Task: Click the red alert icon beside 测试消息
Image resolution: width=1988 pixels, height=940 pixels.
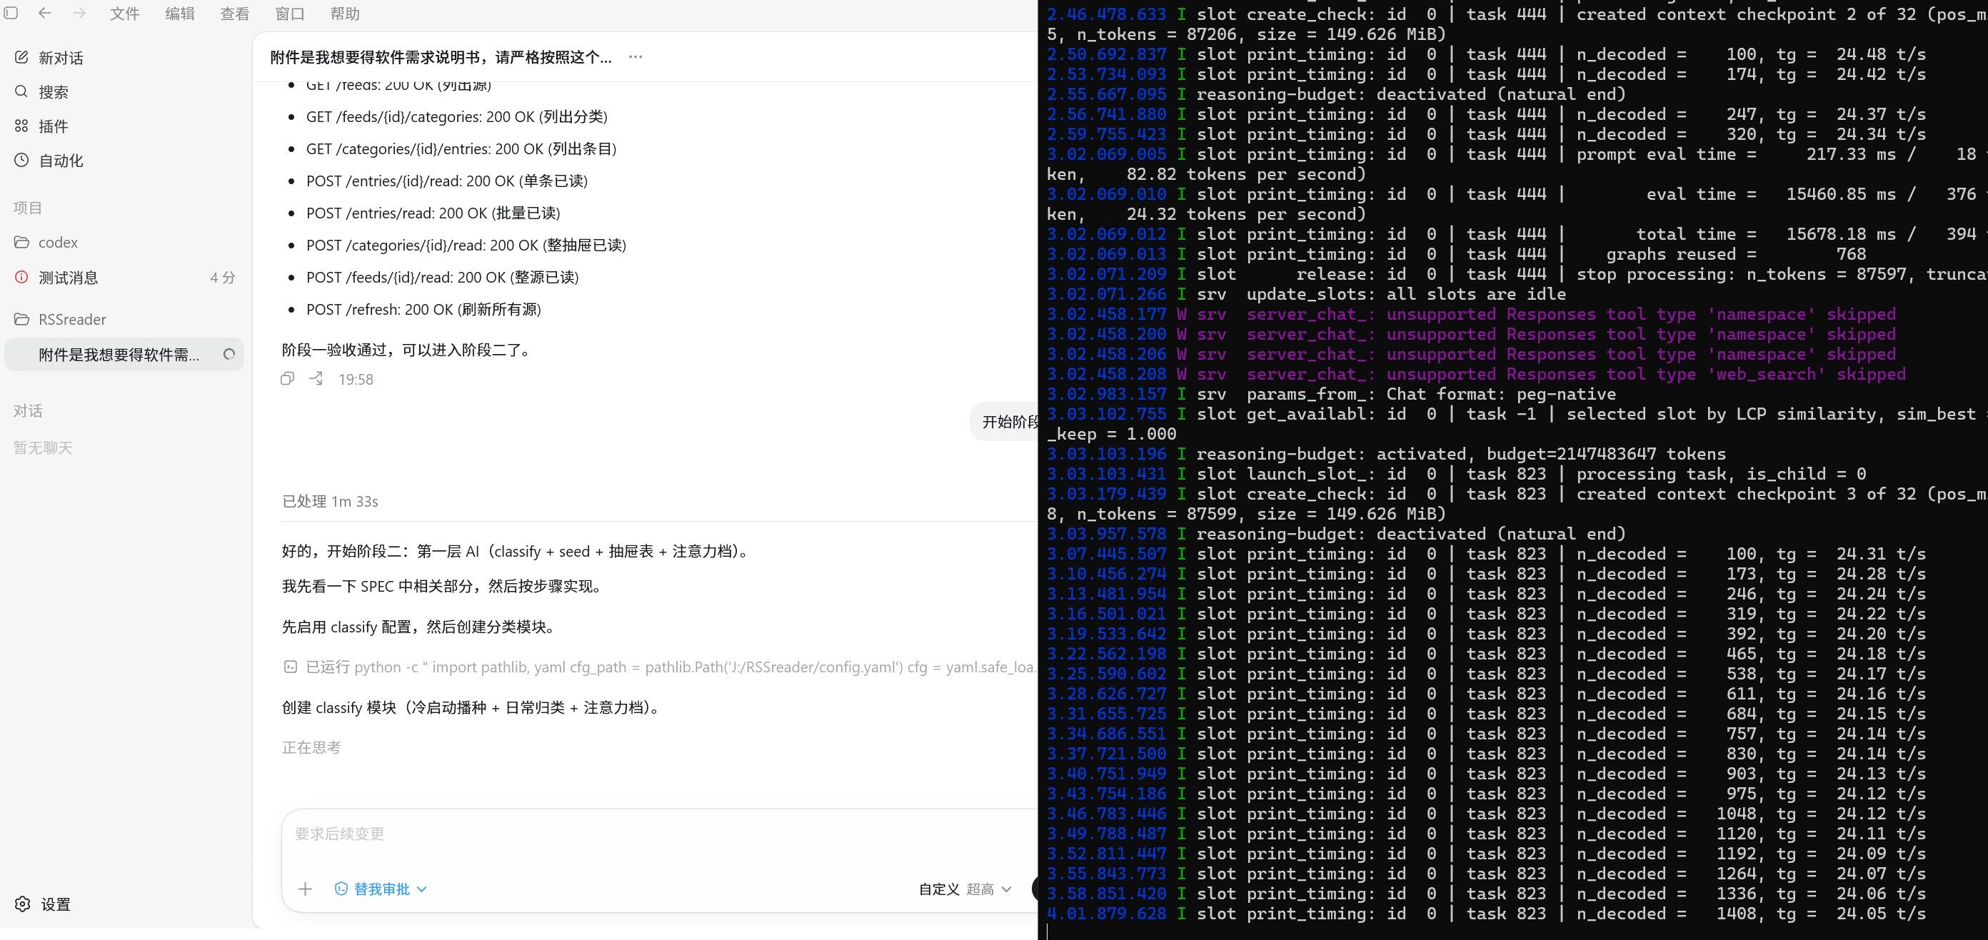Action: pos(21,277)
